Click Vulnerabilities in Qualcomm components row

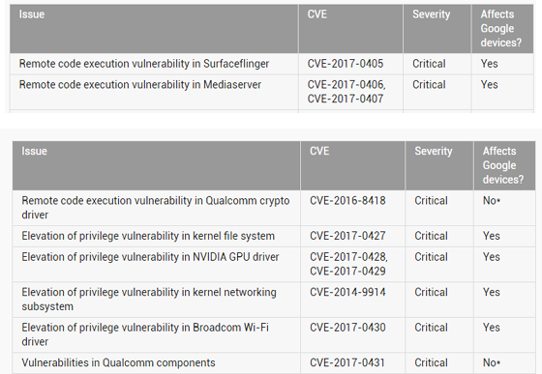click(x=274, y=363)
